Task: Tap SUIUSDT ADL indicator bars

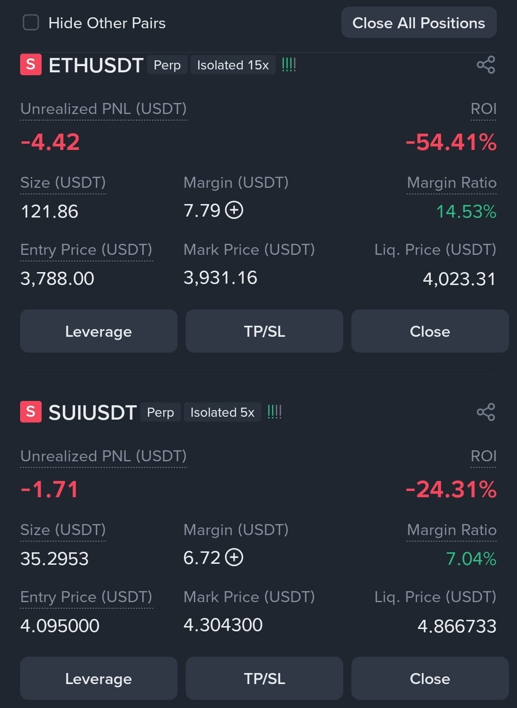Action: pos(274,412)
